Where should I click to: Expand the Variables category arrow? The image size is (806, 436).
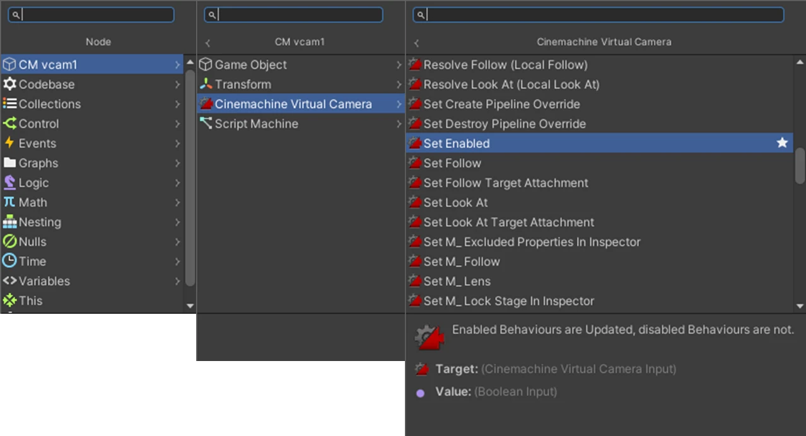pos(177,281)
